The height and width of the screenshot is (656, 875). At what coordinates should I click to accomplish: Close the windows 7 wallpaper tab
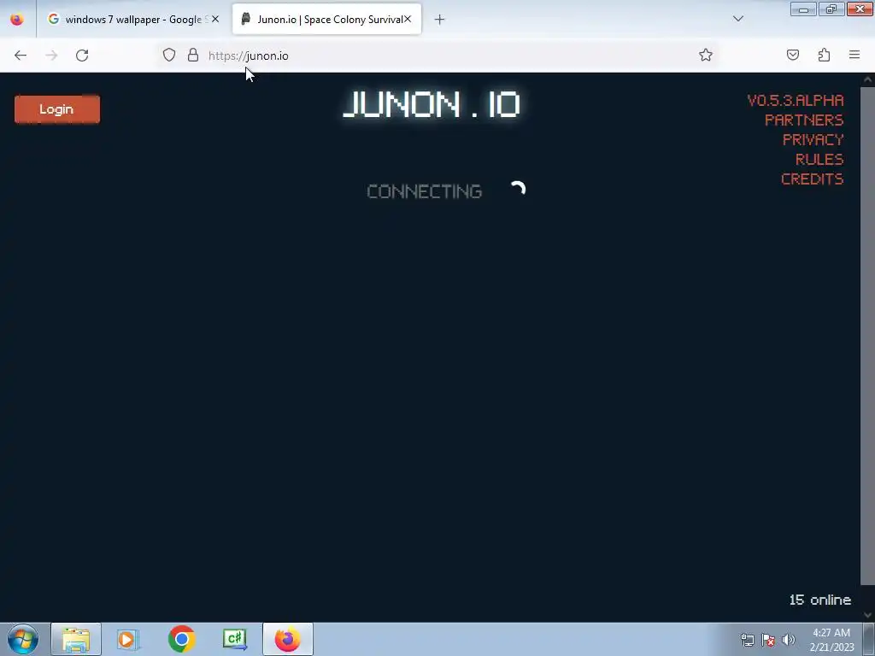pos(215,20)
